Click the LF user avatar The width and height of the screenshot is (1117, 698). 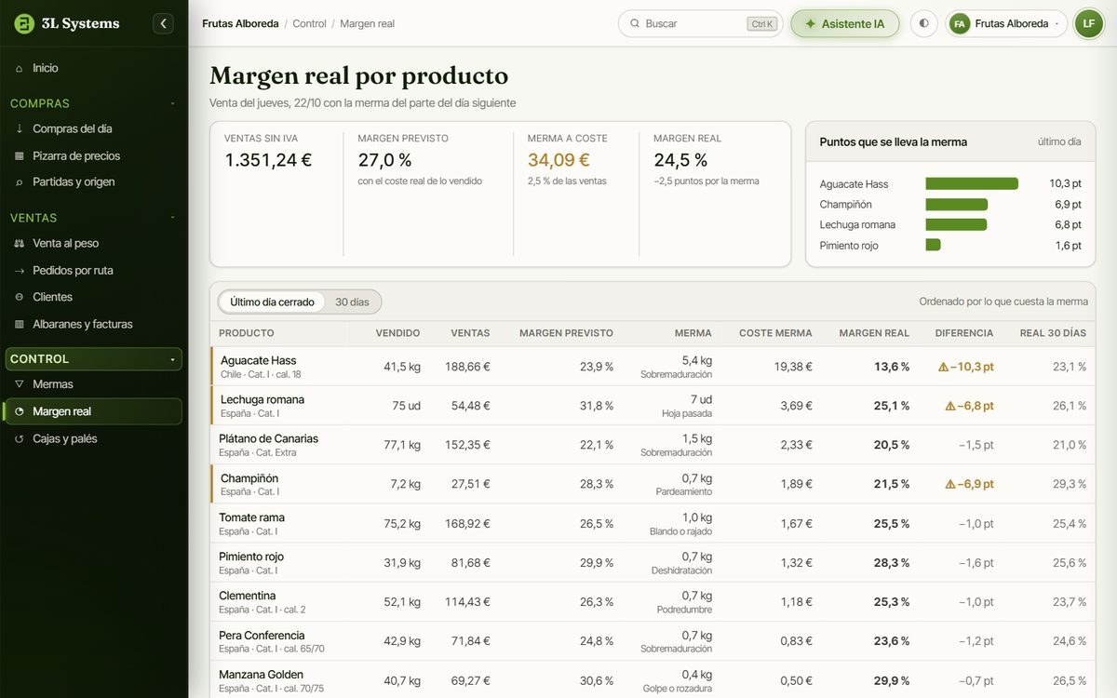click(1089, 23)
